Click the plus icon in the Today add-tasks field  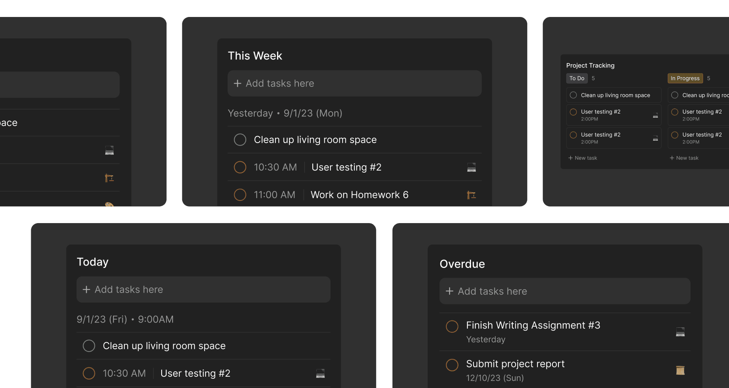coord(86,290)
